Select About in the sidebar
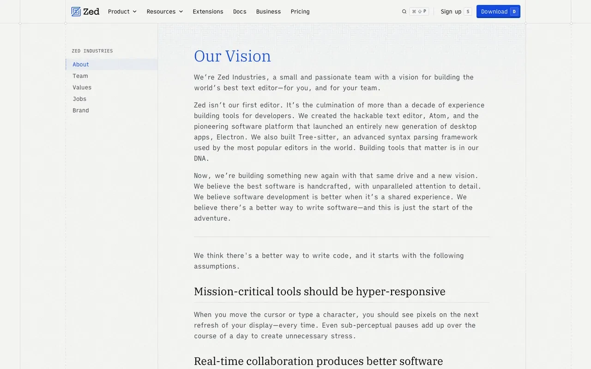The height and width of the screenshot is (369, 591). pos(112,65)
